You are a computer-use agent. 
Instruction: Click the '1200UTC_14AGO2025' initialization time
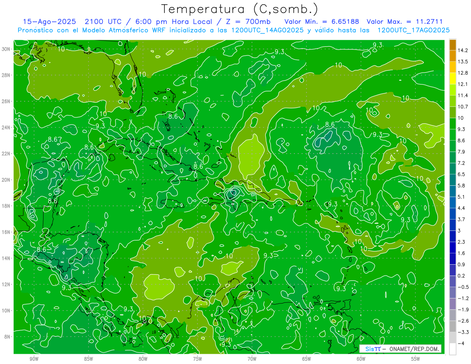click(x=267, y=30)
